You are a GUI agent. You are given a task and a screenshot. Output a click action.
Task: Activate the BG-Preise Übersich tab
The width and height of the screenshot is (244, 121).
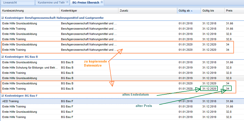tap(85, 3)
